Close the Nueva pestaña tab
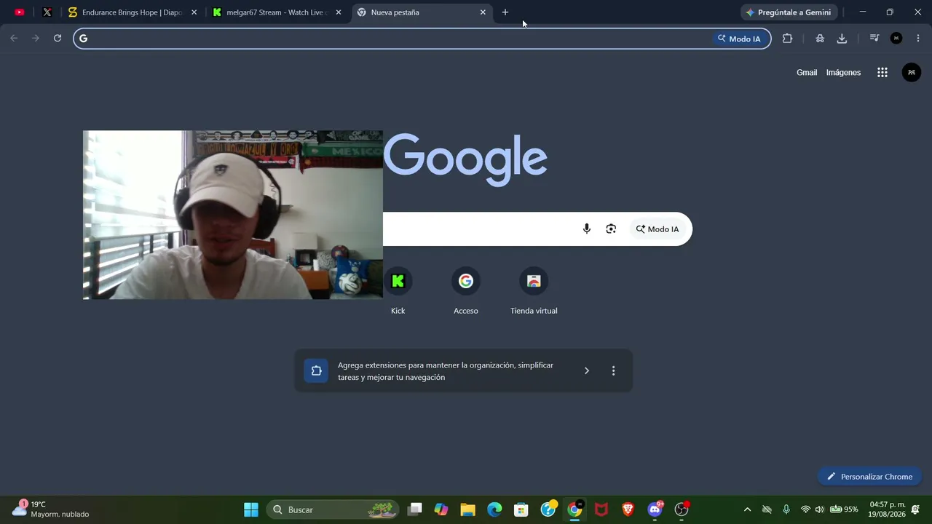This screenshot has height=524, width=932. tap(483, 12)
